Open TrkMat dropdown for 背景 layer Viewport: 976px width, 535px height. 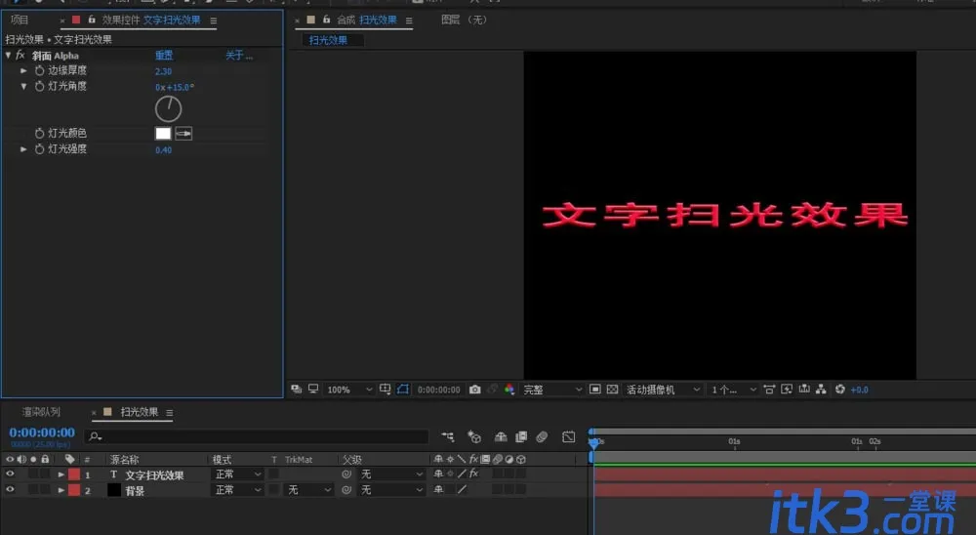(x=309, y=490)
